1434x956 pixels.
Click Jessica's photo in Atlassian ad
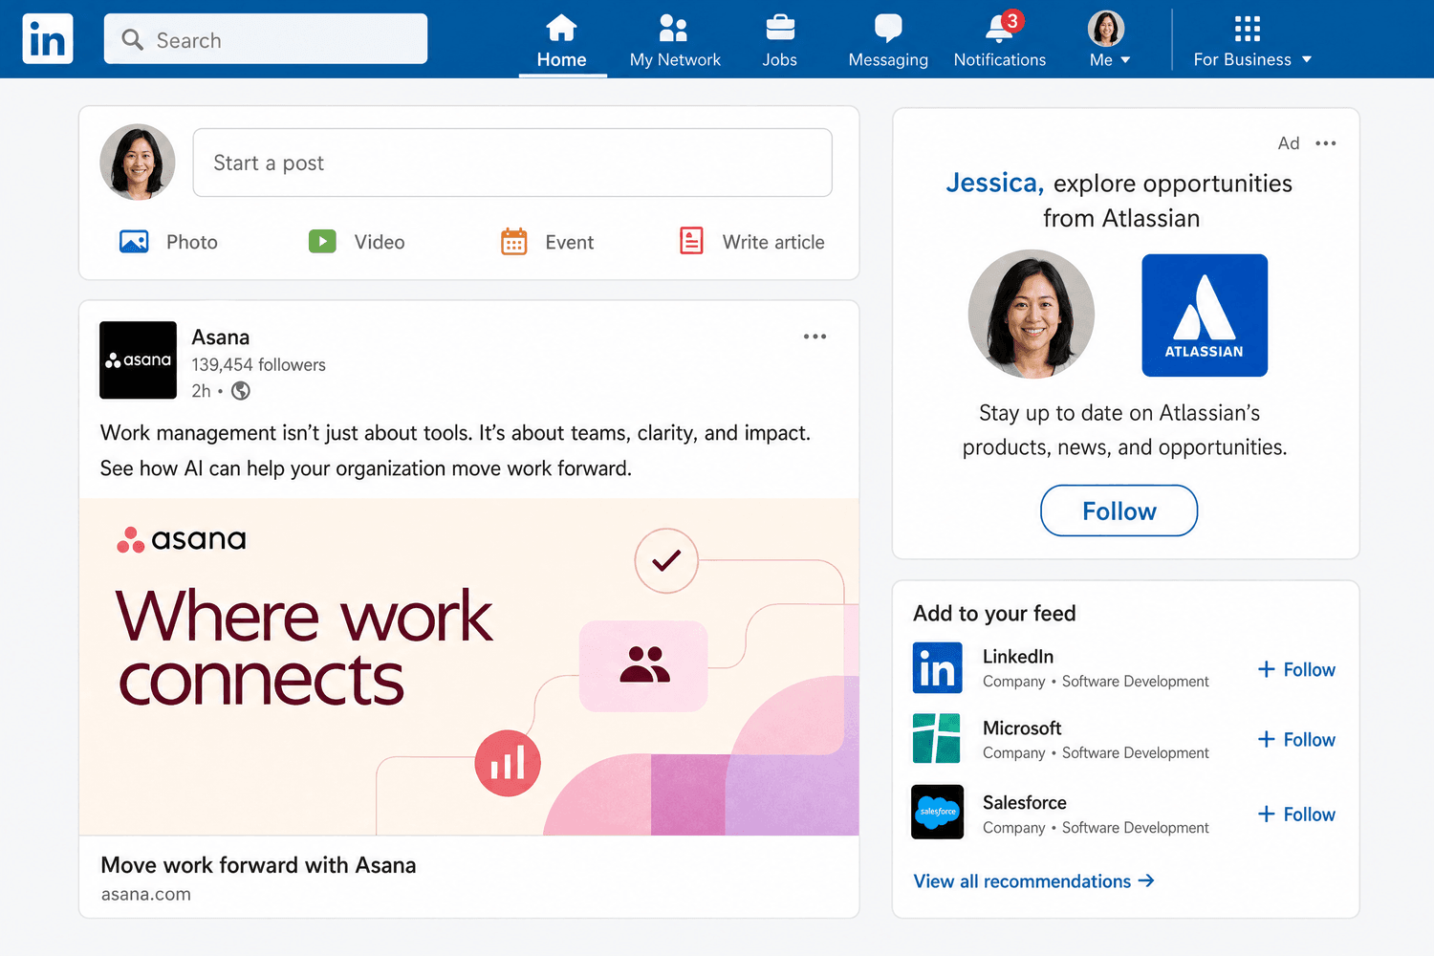click(x=1032, y=314)
